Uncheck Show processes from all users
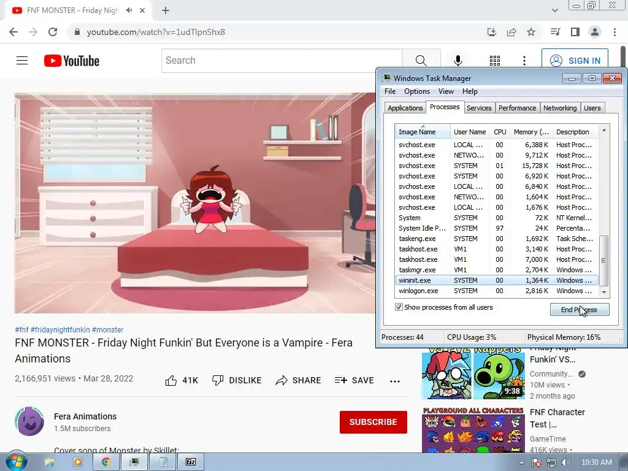 [399, 307]
